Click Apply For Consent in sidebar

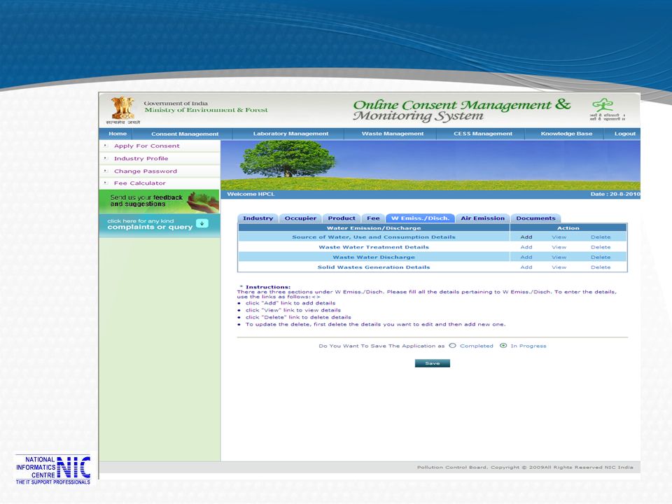pos(146,146)
